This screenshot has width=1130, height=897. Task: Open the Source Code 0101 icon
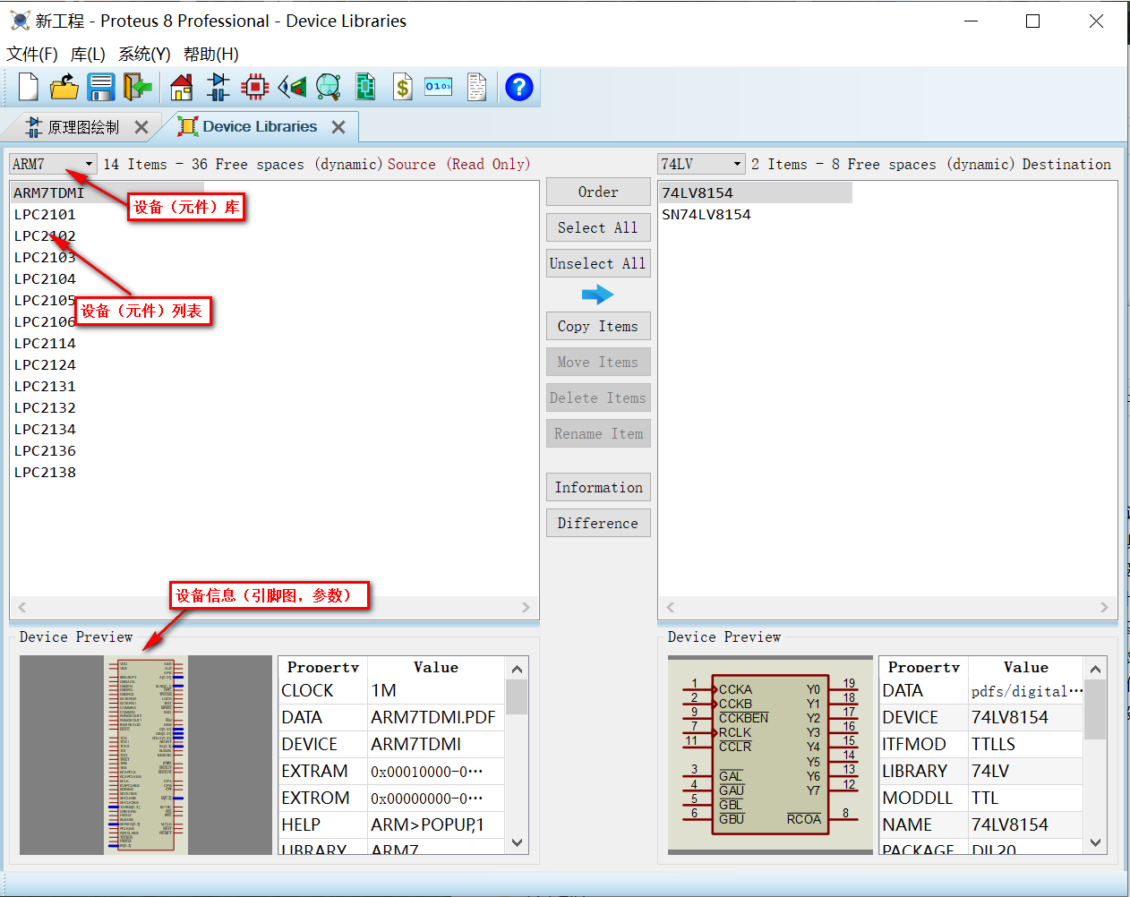click(439, 87)
